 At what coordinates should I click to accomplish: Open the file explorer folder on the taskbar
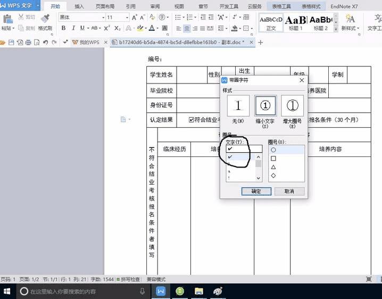click(198, 291)
